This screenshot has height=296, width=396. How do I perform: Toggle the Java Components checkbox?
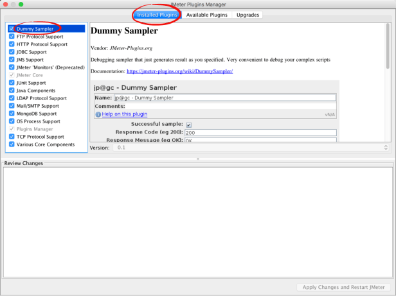pyautogui.click(x=12, y=91)
